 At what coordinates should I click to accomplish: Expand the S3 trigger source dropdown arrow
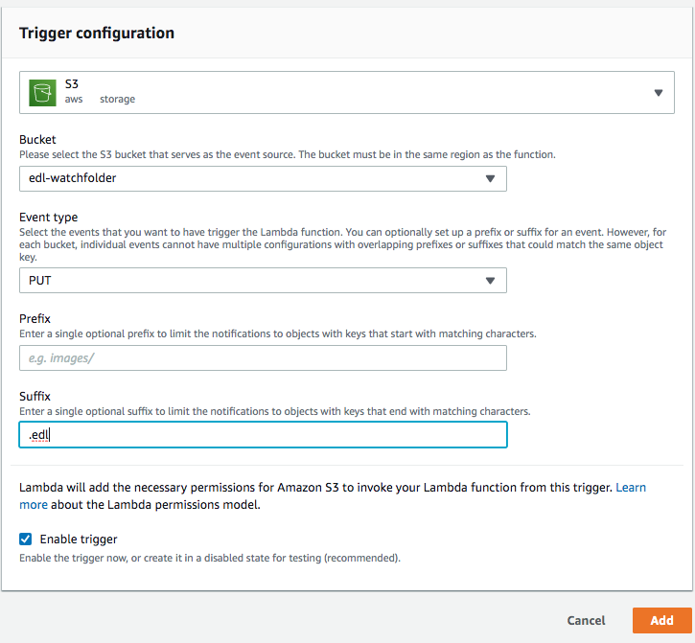click(659, 93)
